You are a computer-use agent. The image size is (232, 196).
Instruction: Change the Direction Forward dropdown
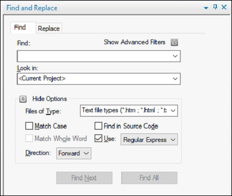click(74, 153)
